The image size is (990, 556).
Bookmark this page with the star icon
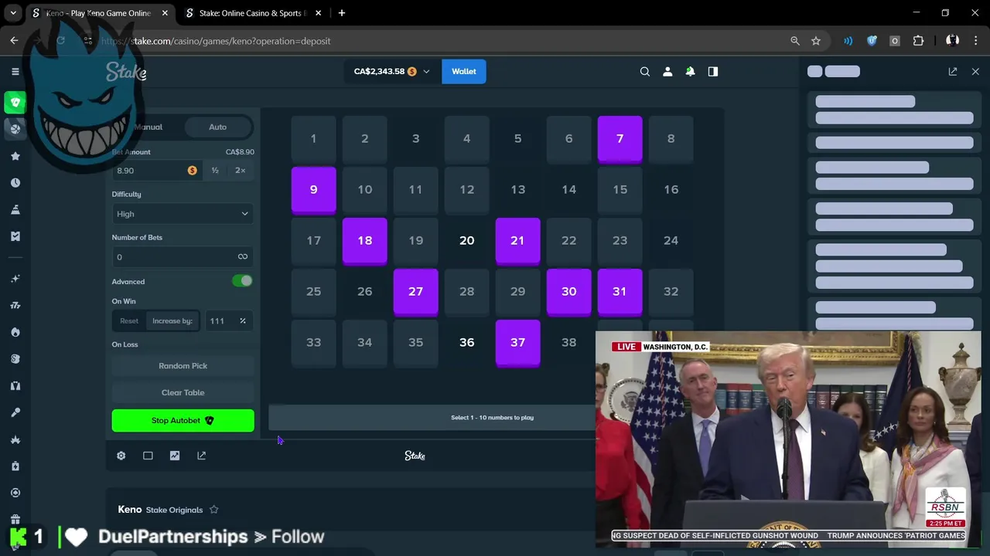tap(816, 41)
